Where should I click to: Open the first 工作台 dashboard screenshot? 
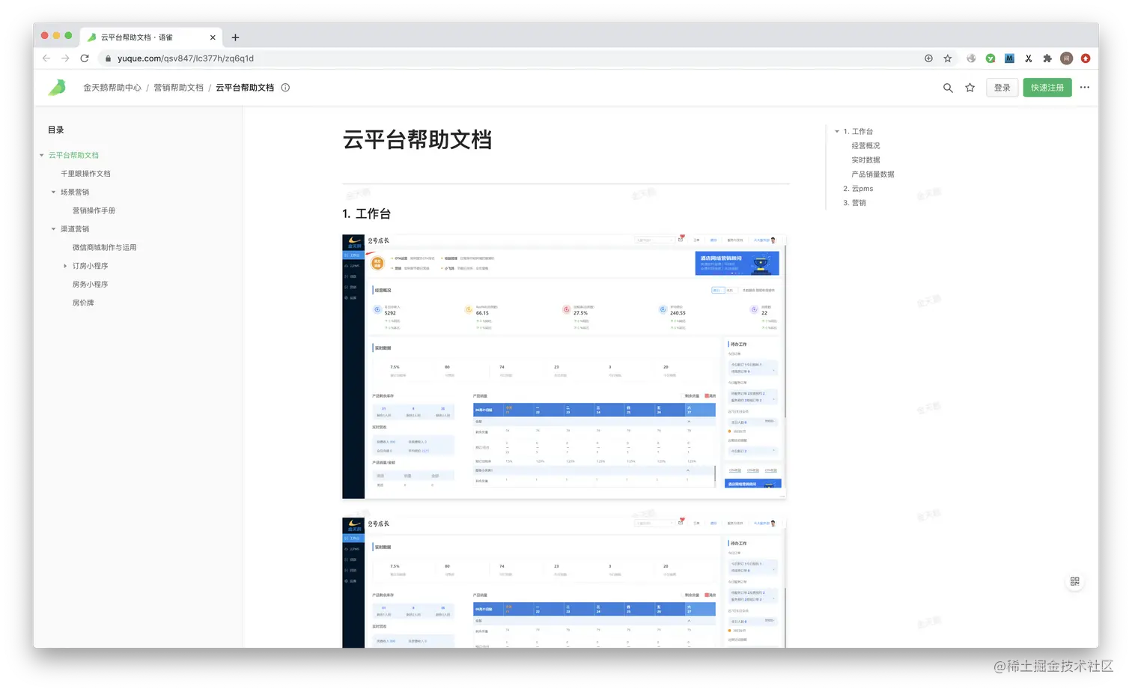point(565,366)
